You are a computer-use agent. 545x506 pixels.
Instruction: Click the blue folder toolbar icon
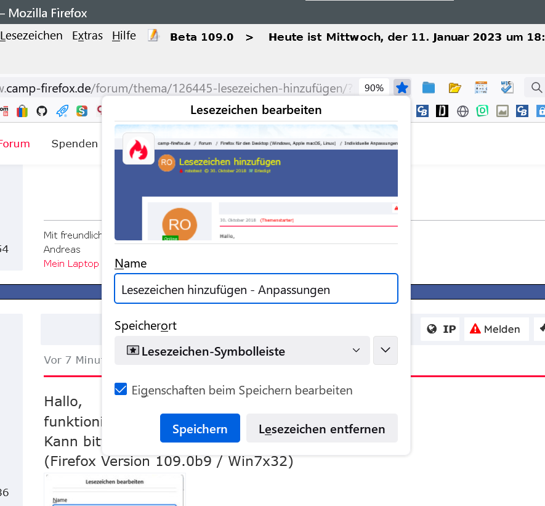pyautogui.click(x=429, y=88)
